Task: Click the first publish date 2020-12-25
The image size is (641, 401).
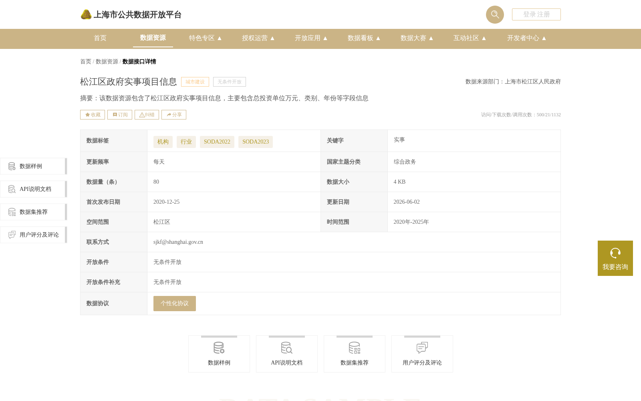Action: [167, 202]
